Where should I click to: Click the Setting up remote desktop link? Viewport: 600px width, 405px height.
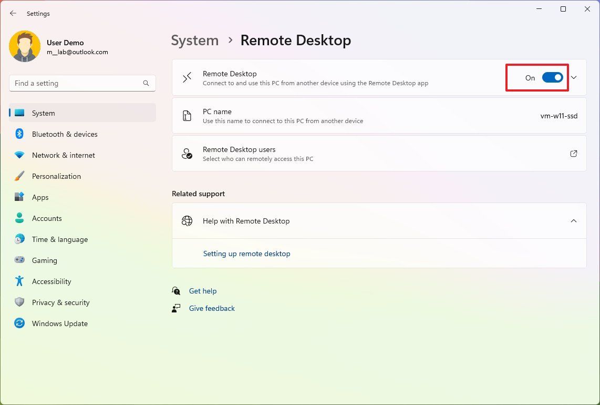click(x=246, y=254)
